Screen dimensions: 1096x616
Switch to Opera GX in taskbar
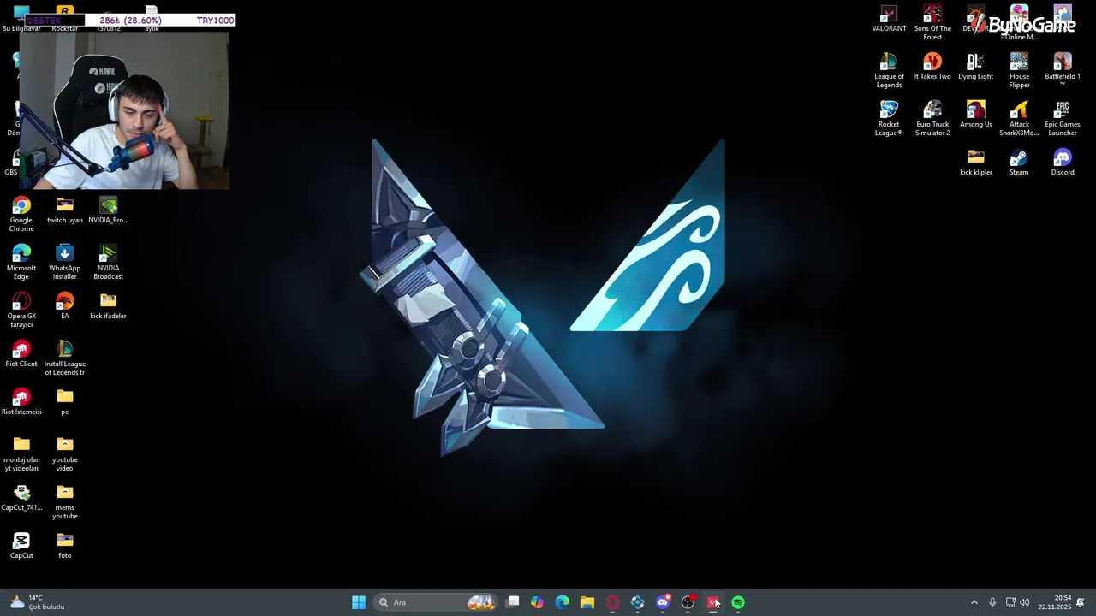pyautogui.click(x=612, y=602)
